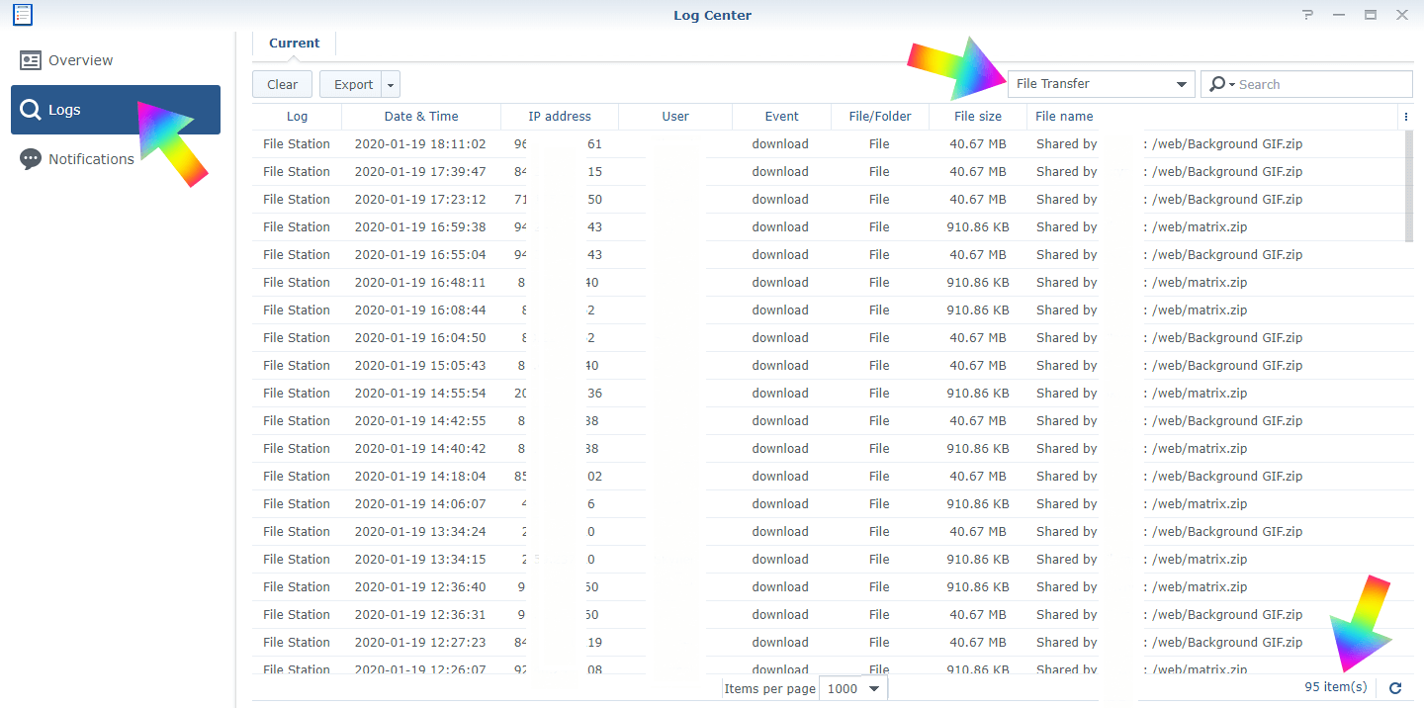This screenshot has width=1424, height=708.
Task: Open the help question mark button
Action: (1308, 15)
